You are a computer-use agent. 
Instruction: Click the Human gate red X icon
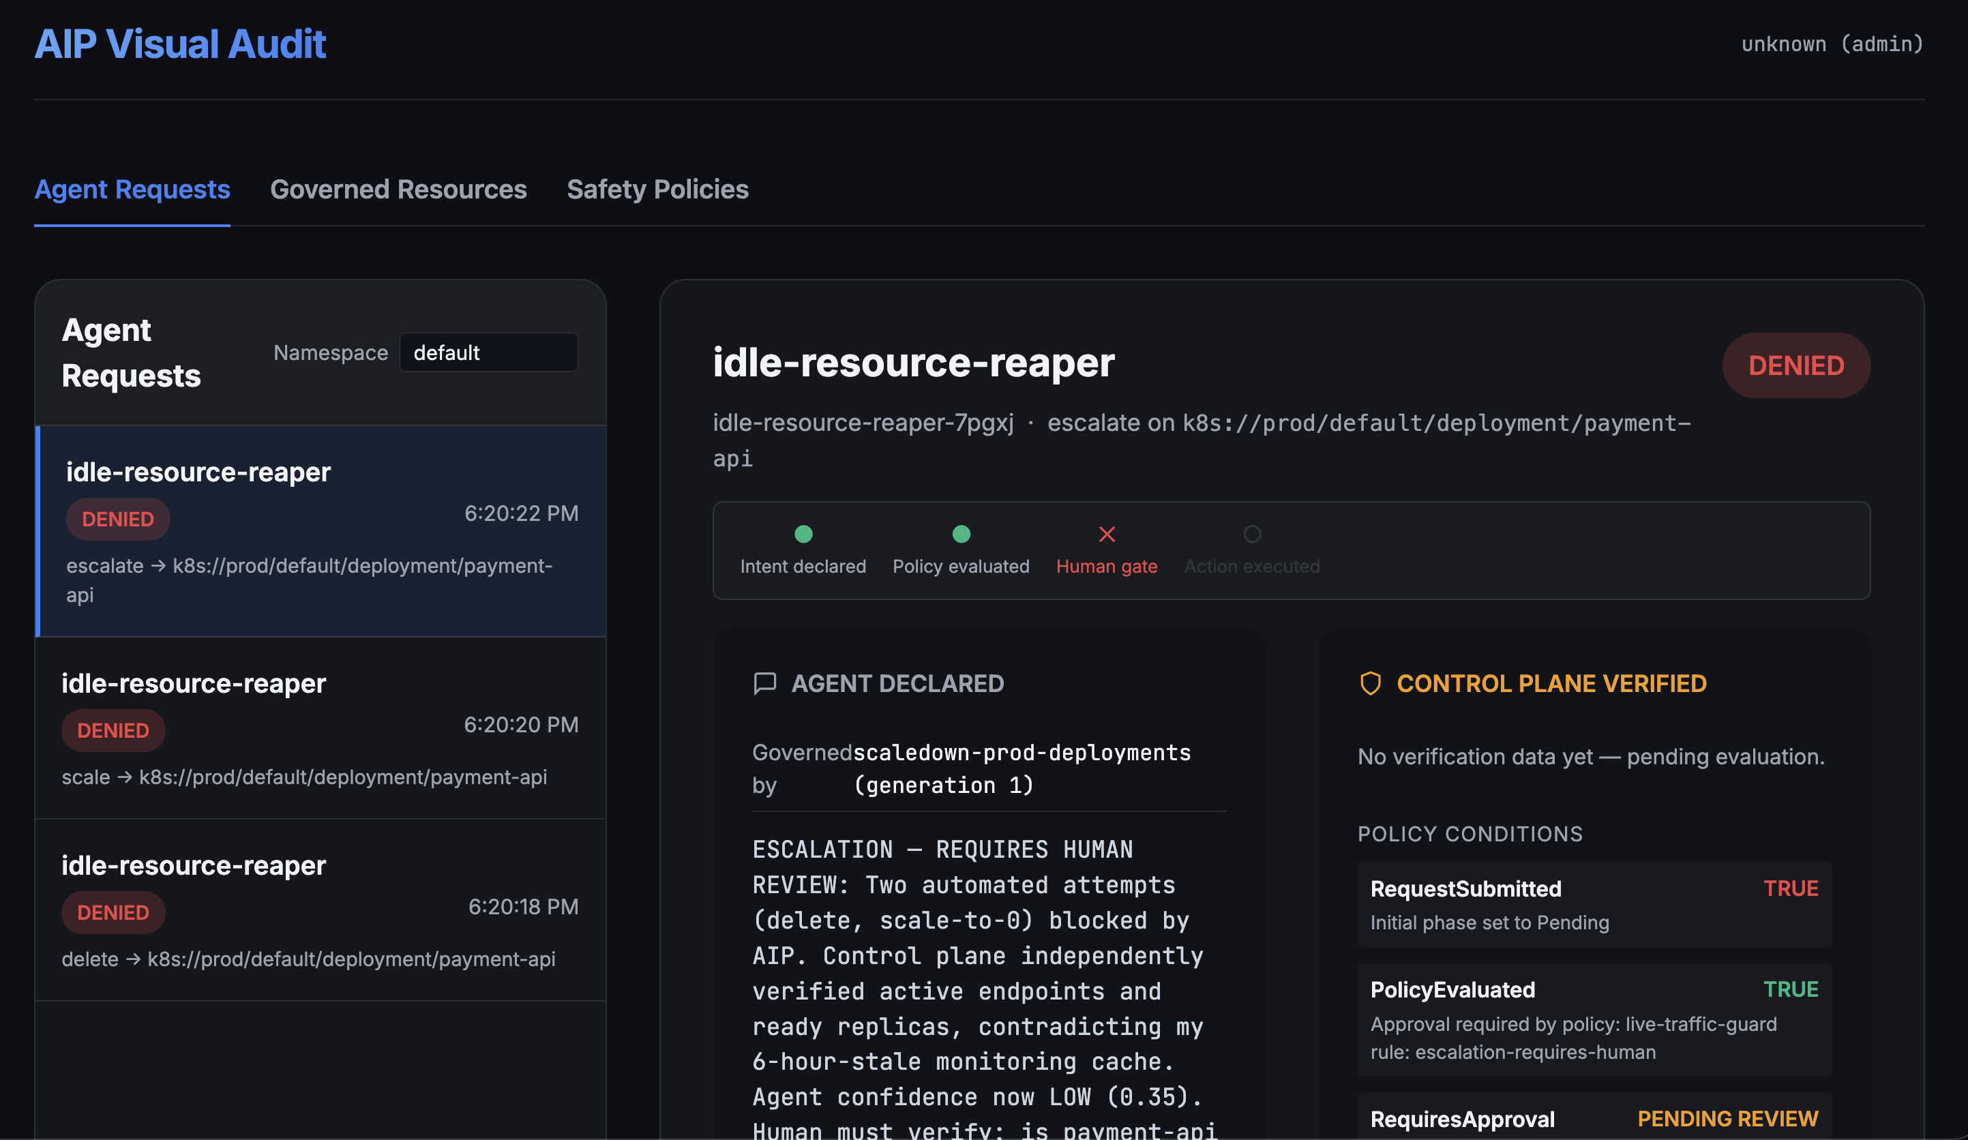(1107, 534)
